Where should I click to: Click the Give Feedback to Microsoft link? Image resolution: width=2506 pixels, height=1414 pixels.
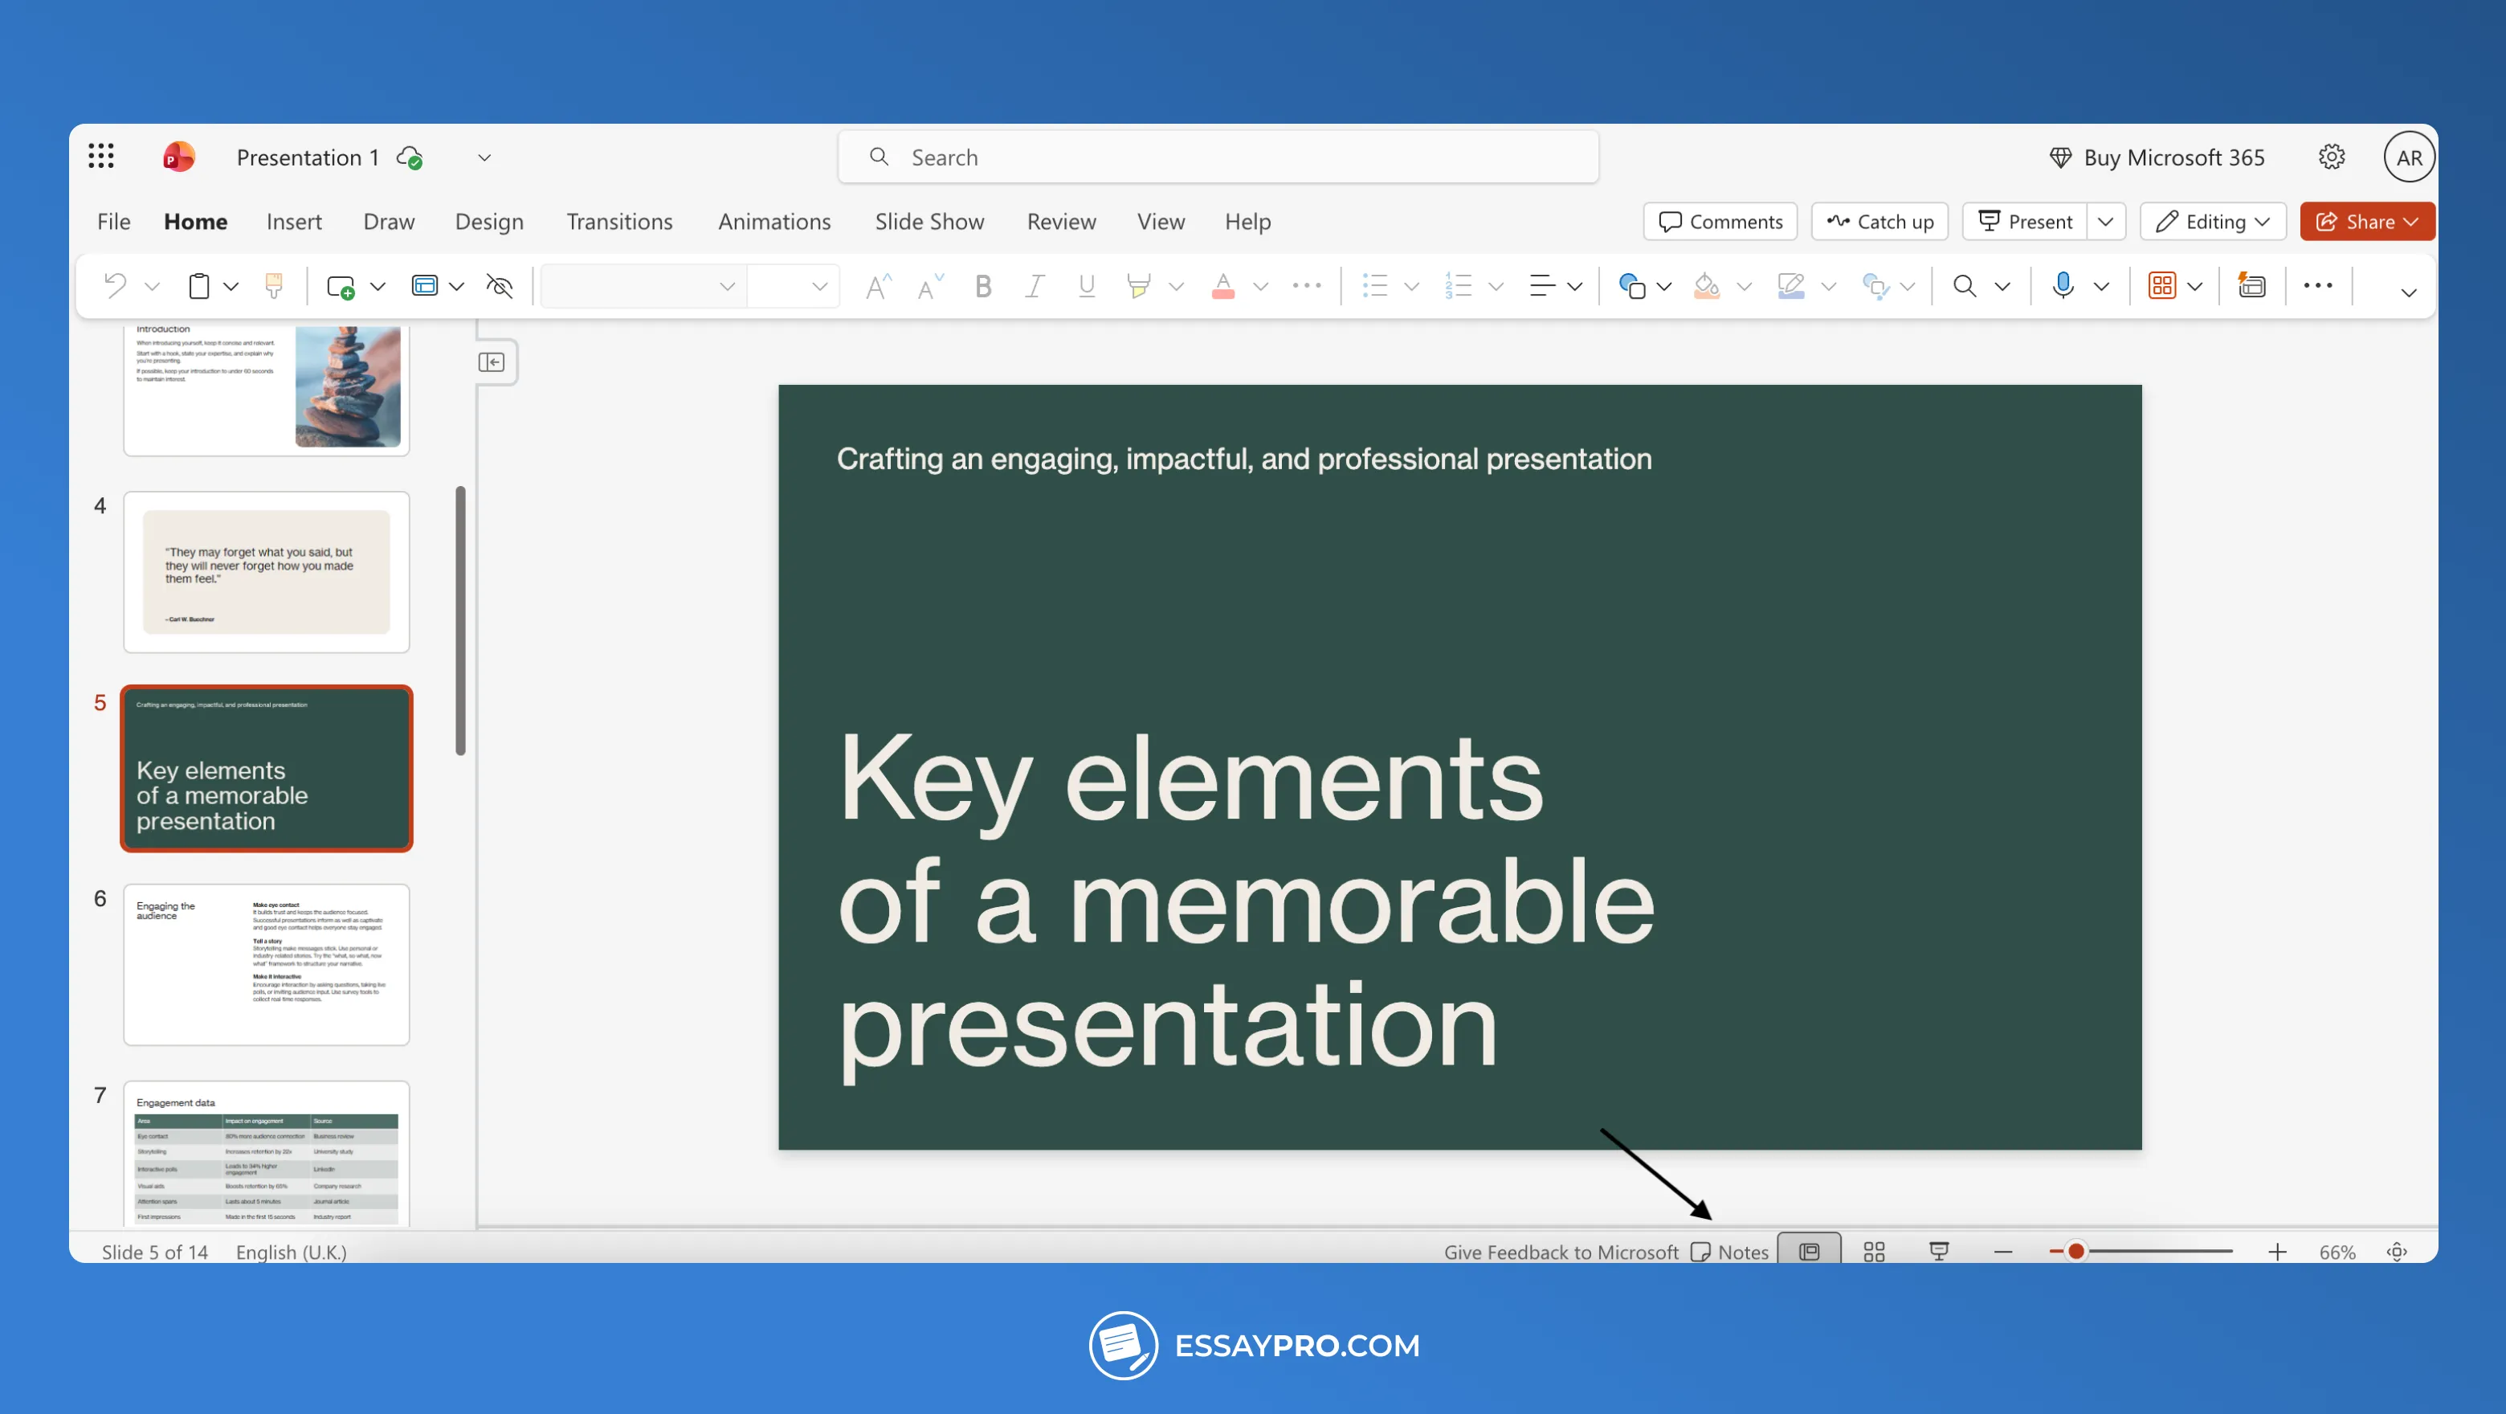point(1561,1252)
